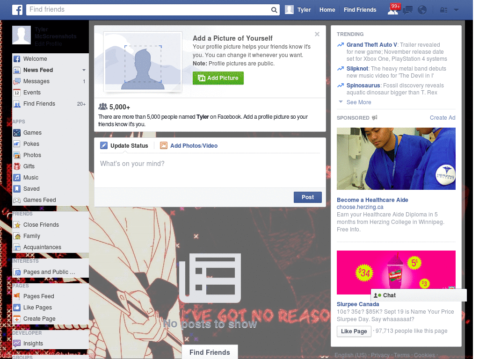The image size is (479, 359).
Task: Switch to the Update Status tab
Action: (x=124, y=146)
